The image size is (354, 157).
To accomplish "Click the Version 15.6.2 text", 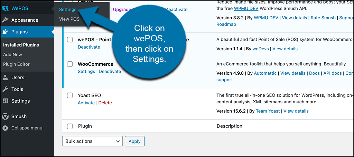I will coord(232,111).
